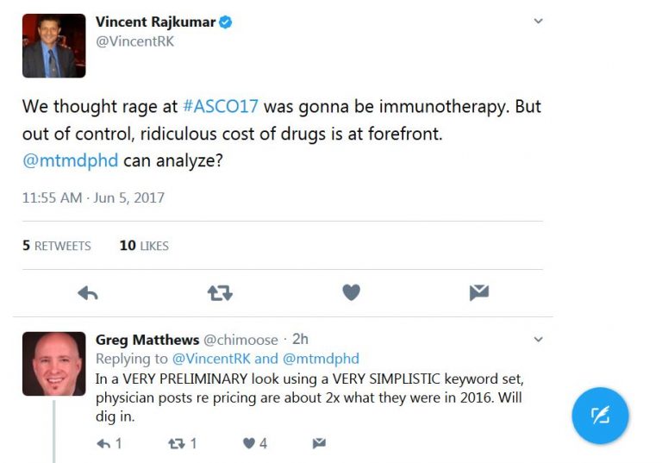
Task: Open the #ASCO17 hashtag link
Action: (221, 106)
